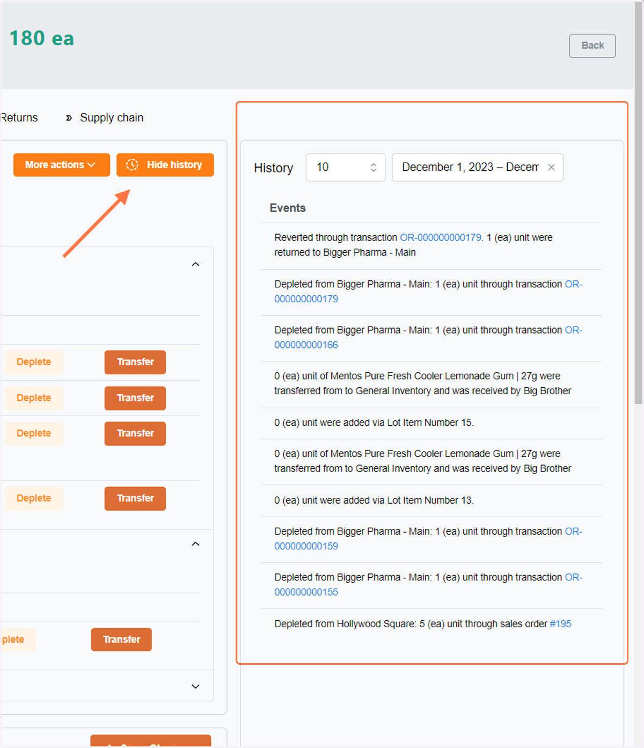The height and width of the screenshot is (748, 644).
Task: Click the first Deplete button
Action: (x=34, y=362)
